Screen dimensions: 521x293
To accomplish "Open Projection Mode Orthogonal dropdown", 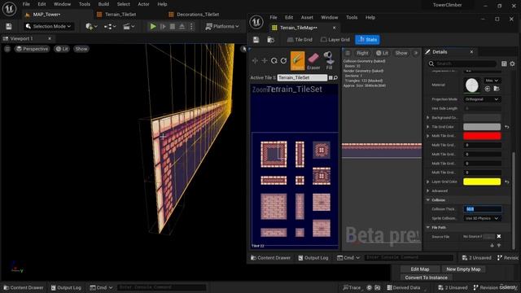I will click(x=482, y=99).
